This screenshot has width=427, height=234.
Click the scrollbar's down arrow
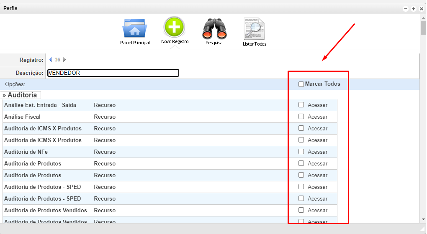[x=423, y=219]
